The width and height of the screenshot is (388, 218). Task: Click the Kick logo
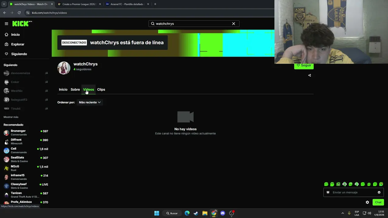pyautogui.click(x=22, y=24)
